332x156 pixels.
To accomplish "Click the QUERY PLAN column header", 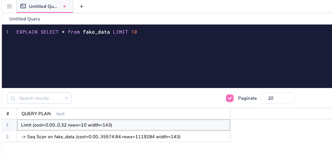I will (36, 113).
